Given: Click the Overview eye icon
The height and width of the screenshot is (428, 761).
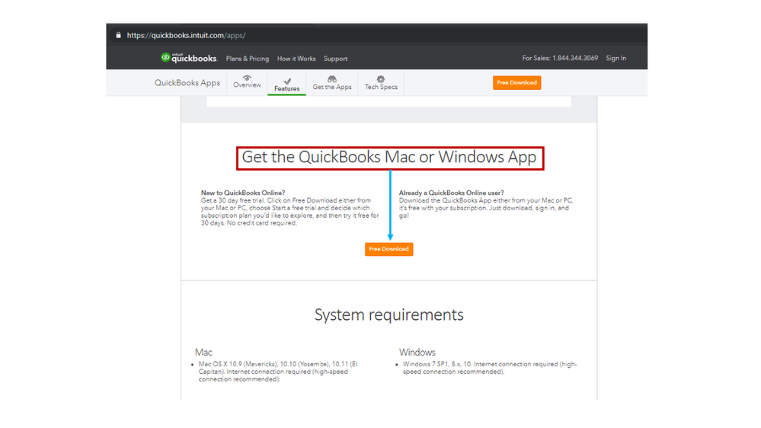Looking at the screenshot, I should coord(247,78).
